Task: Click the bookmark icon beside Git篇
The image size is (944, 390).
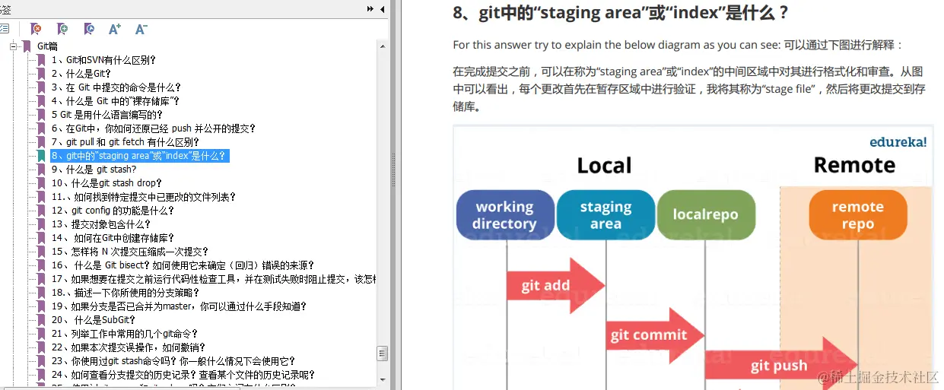Action: point(27,46)
